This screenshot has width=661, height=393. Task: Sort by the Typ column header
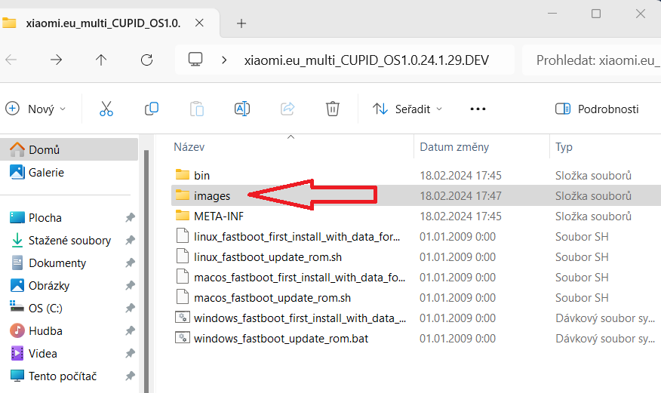click(564, 146)
